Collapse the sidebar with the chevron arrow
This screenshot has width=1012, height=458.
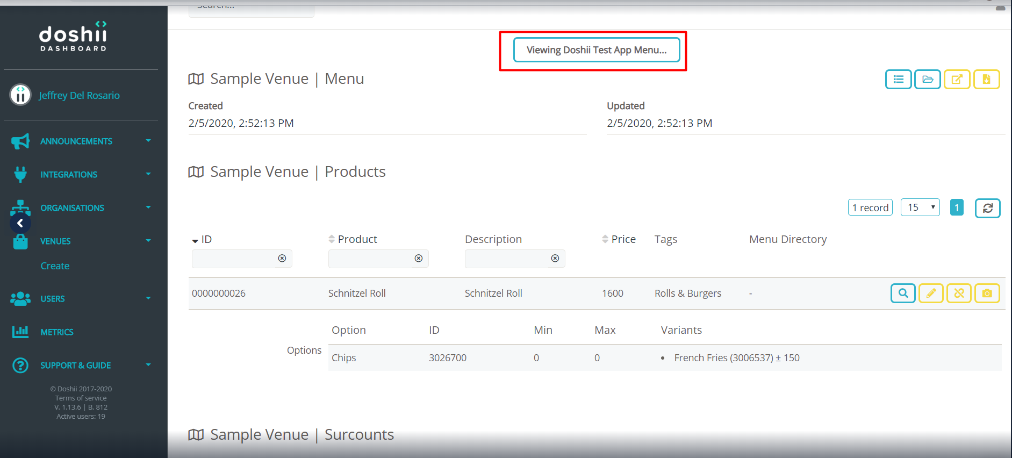(20, 223)
